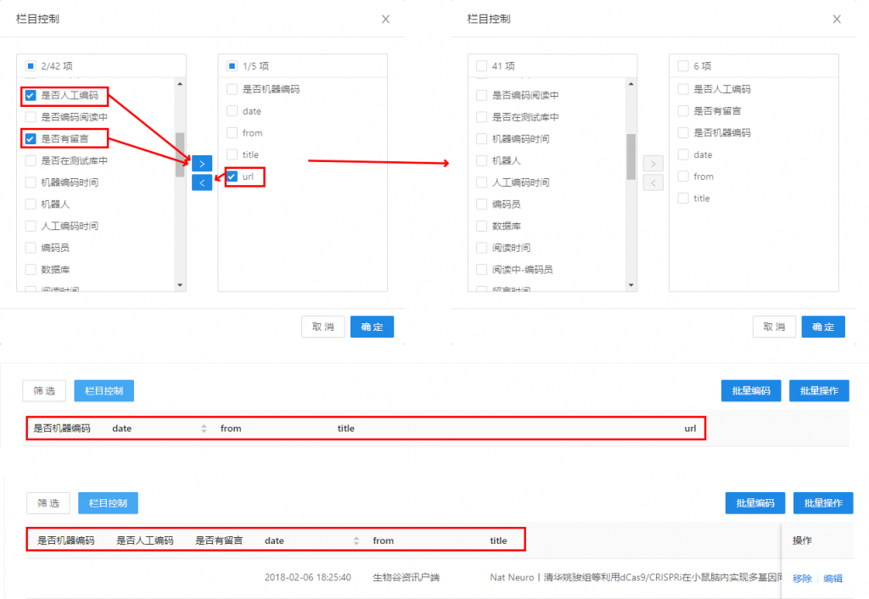The image size is (869, 599).
Task: Click the blue move-left arrow button
Action: pos(202,182)
